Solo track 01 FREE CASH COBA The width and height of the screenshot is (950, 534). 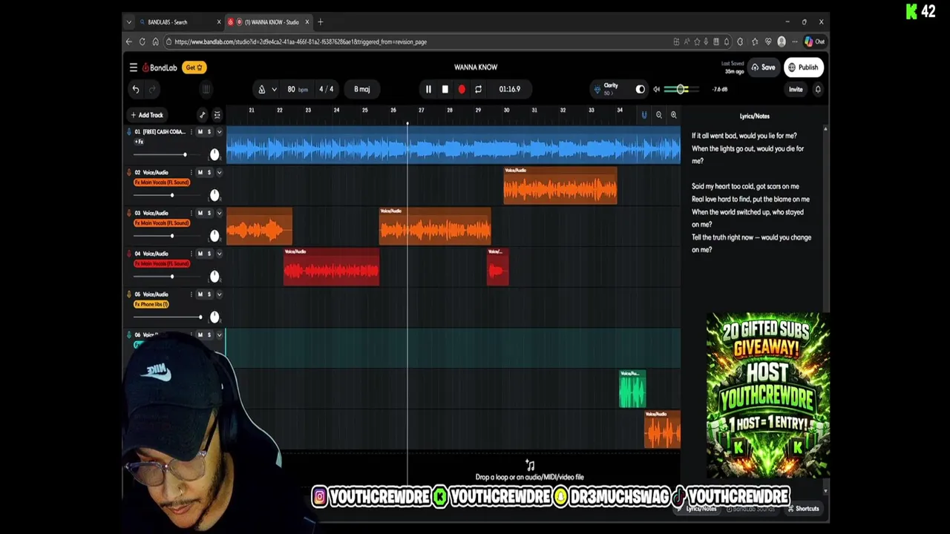[x=209, y=132]
